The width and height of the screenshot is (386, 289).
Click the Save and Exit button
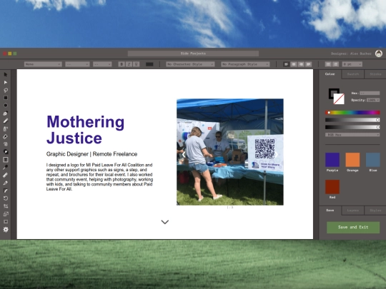coord(353,228)
